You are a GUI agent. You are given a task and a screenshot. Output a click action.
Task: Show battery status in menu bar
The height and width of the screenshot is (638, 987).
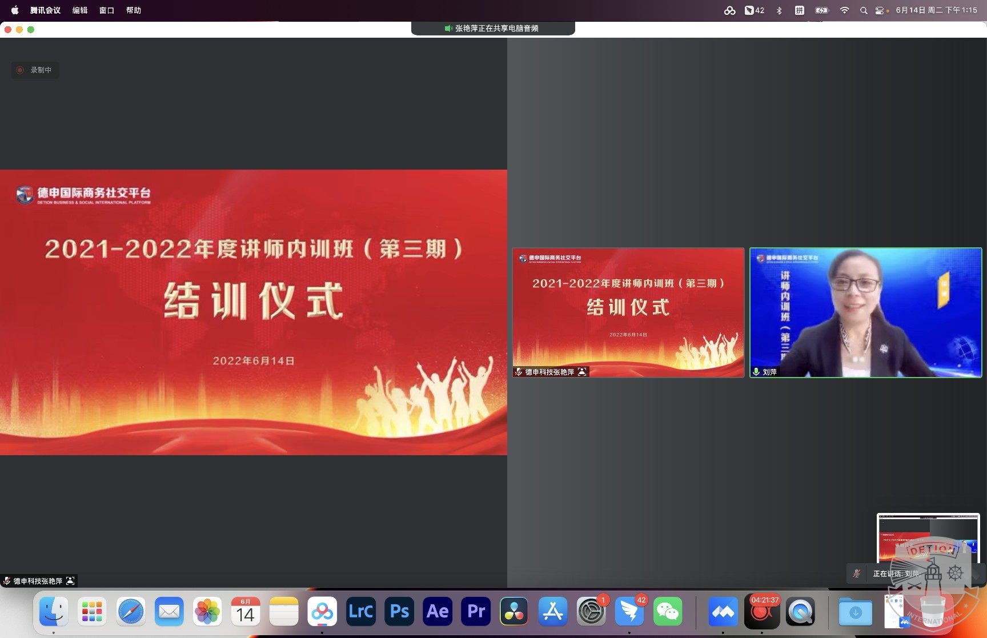tap(822, 10)
